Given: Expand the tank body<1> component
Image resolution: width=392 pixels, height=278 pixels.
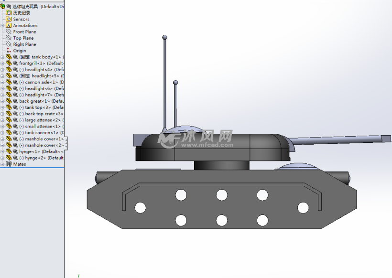Looking at the screenshot, I should (2, 57).
